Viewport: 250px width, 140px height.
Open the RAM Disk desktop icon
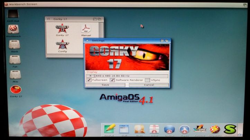tap(12, 15)
